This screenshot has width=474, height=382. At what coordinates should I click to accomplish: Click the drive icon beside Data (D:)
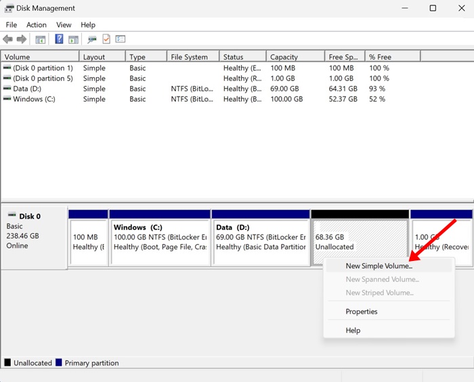click(x=7, y=89)
